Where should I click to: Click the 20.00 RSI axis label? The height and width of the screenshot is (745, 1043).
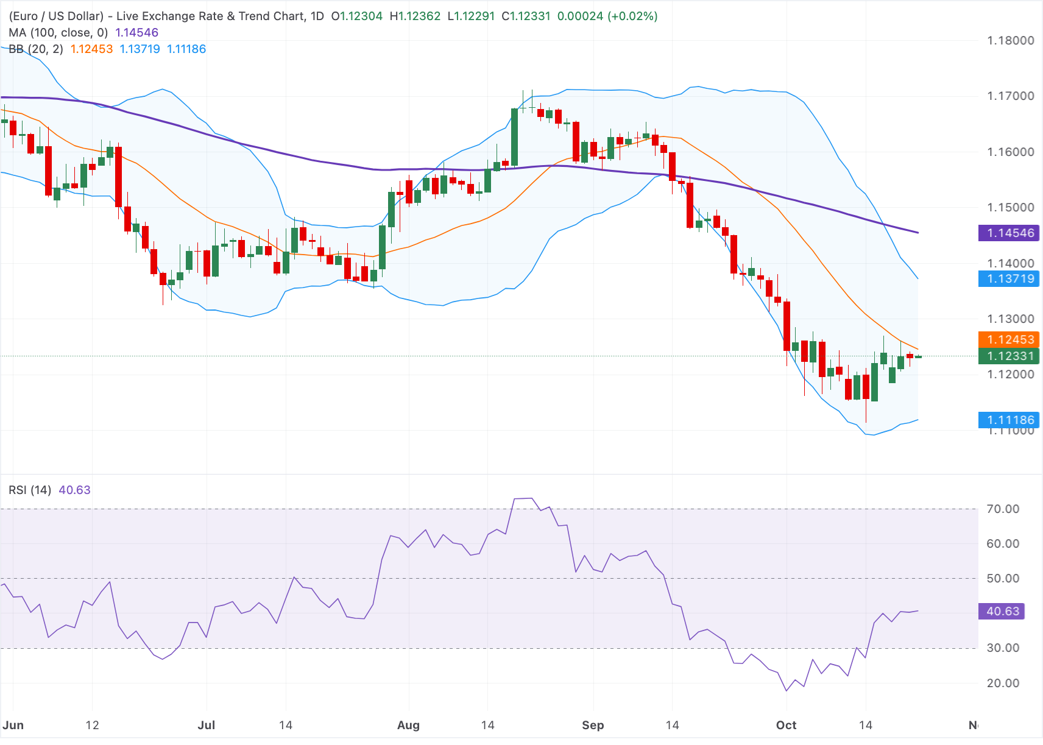(1003, 683)
